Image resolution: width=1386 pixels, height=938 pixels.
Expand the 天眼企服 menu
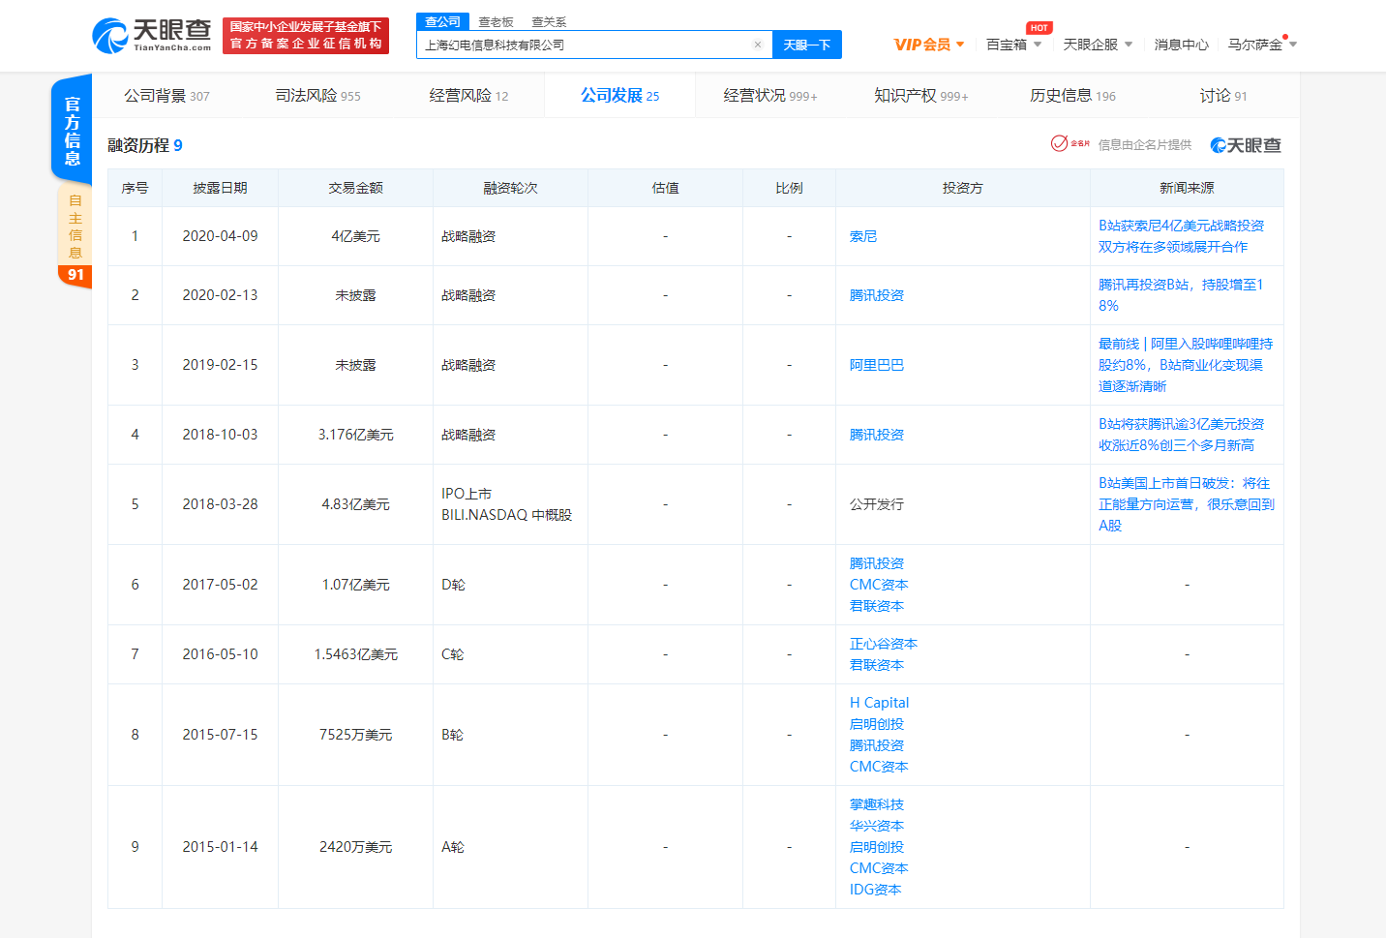[1098, 45]
